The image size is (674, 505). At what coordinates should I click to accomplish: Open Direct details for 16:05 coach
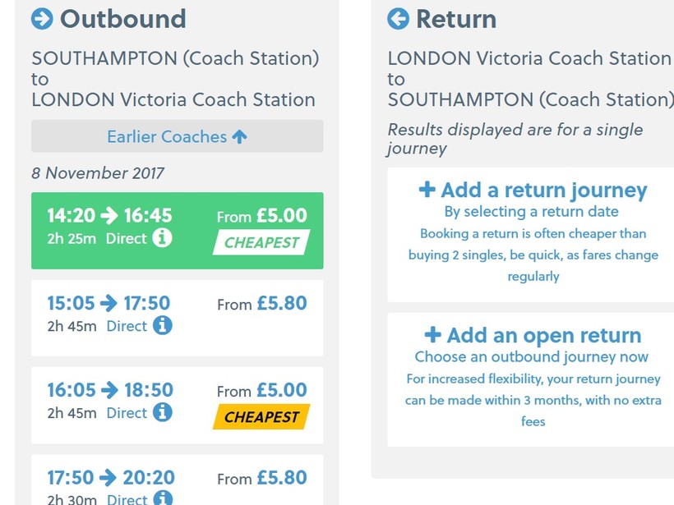pos(127,413)
